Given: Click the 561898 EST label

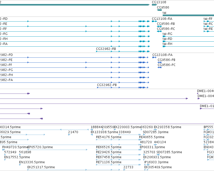Looking at the screenshot, I should [25, 152].
